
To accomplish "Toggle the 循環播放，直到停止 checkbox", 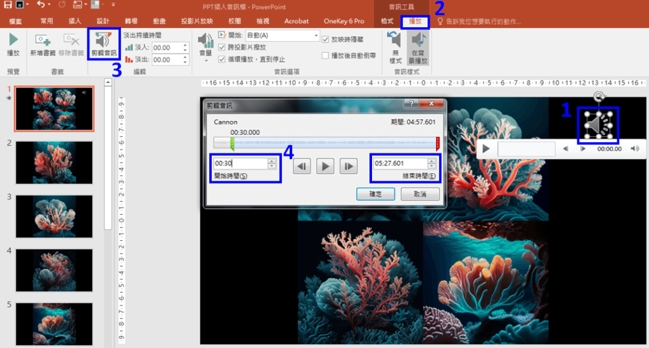I will 222,59.
